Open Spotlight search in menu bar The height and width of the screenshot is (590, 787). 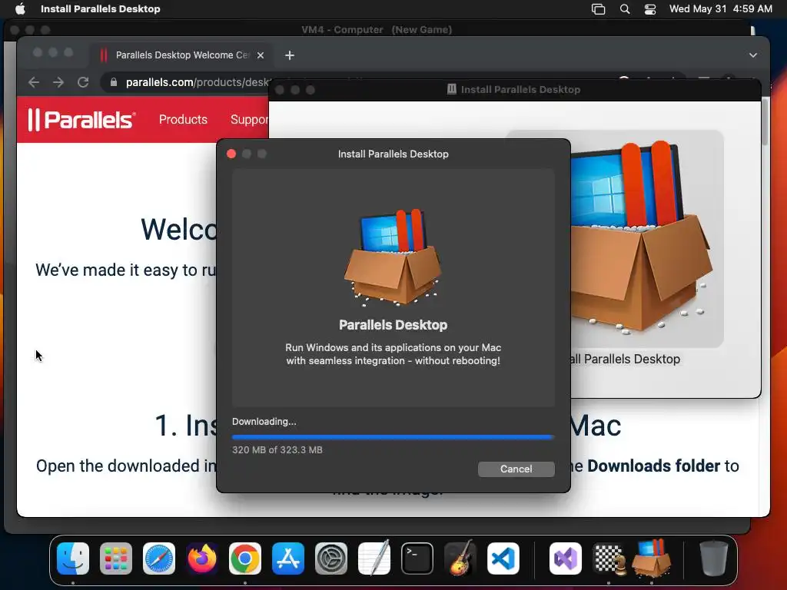[625, 9]
